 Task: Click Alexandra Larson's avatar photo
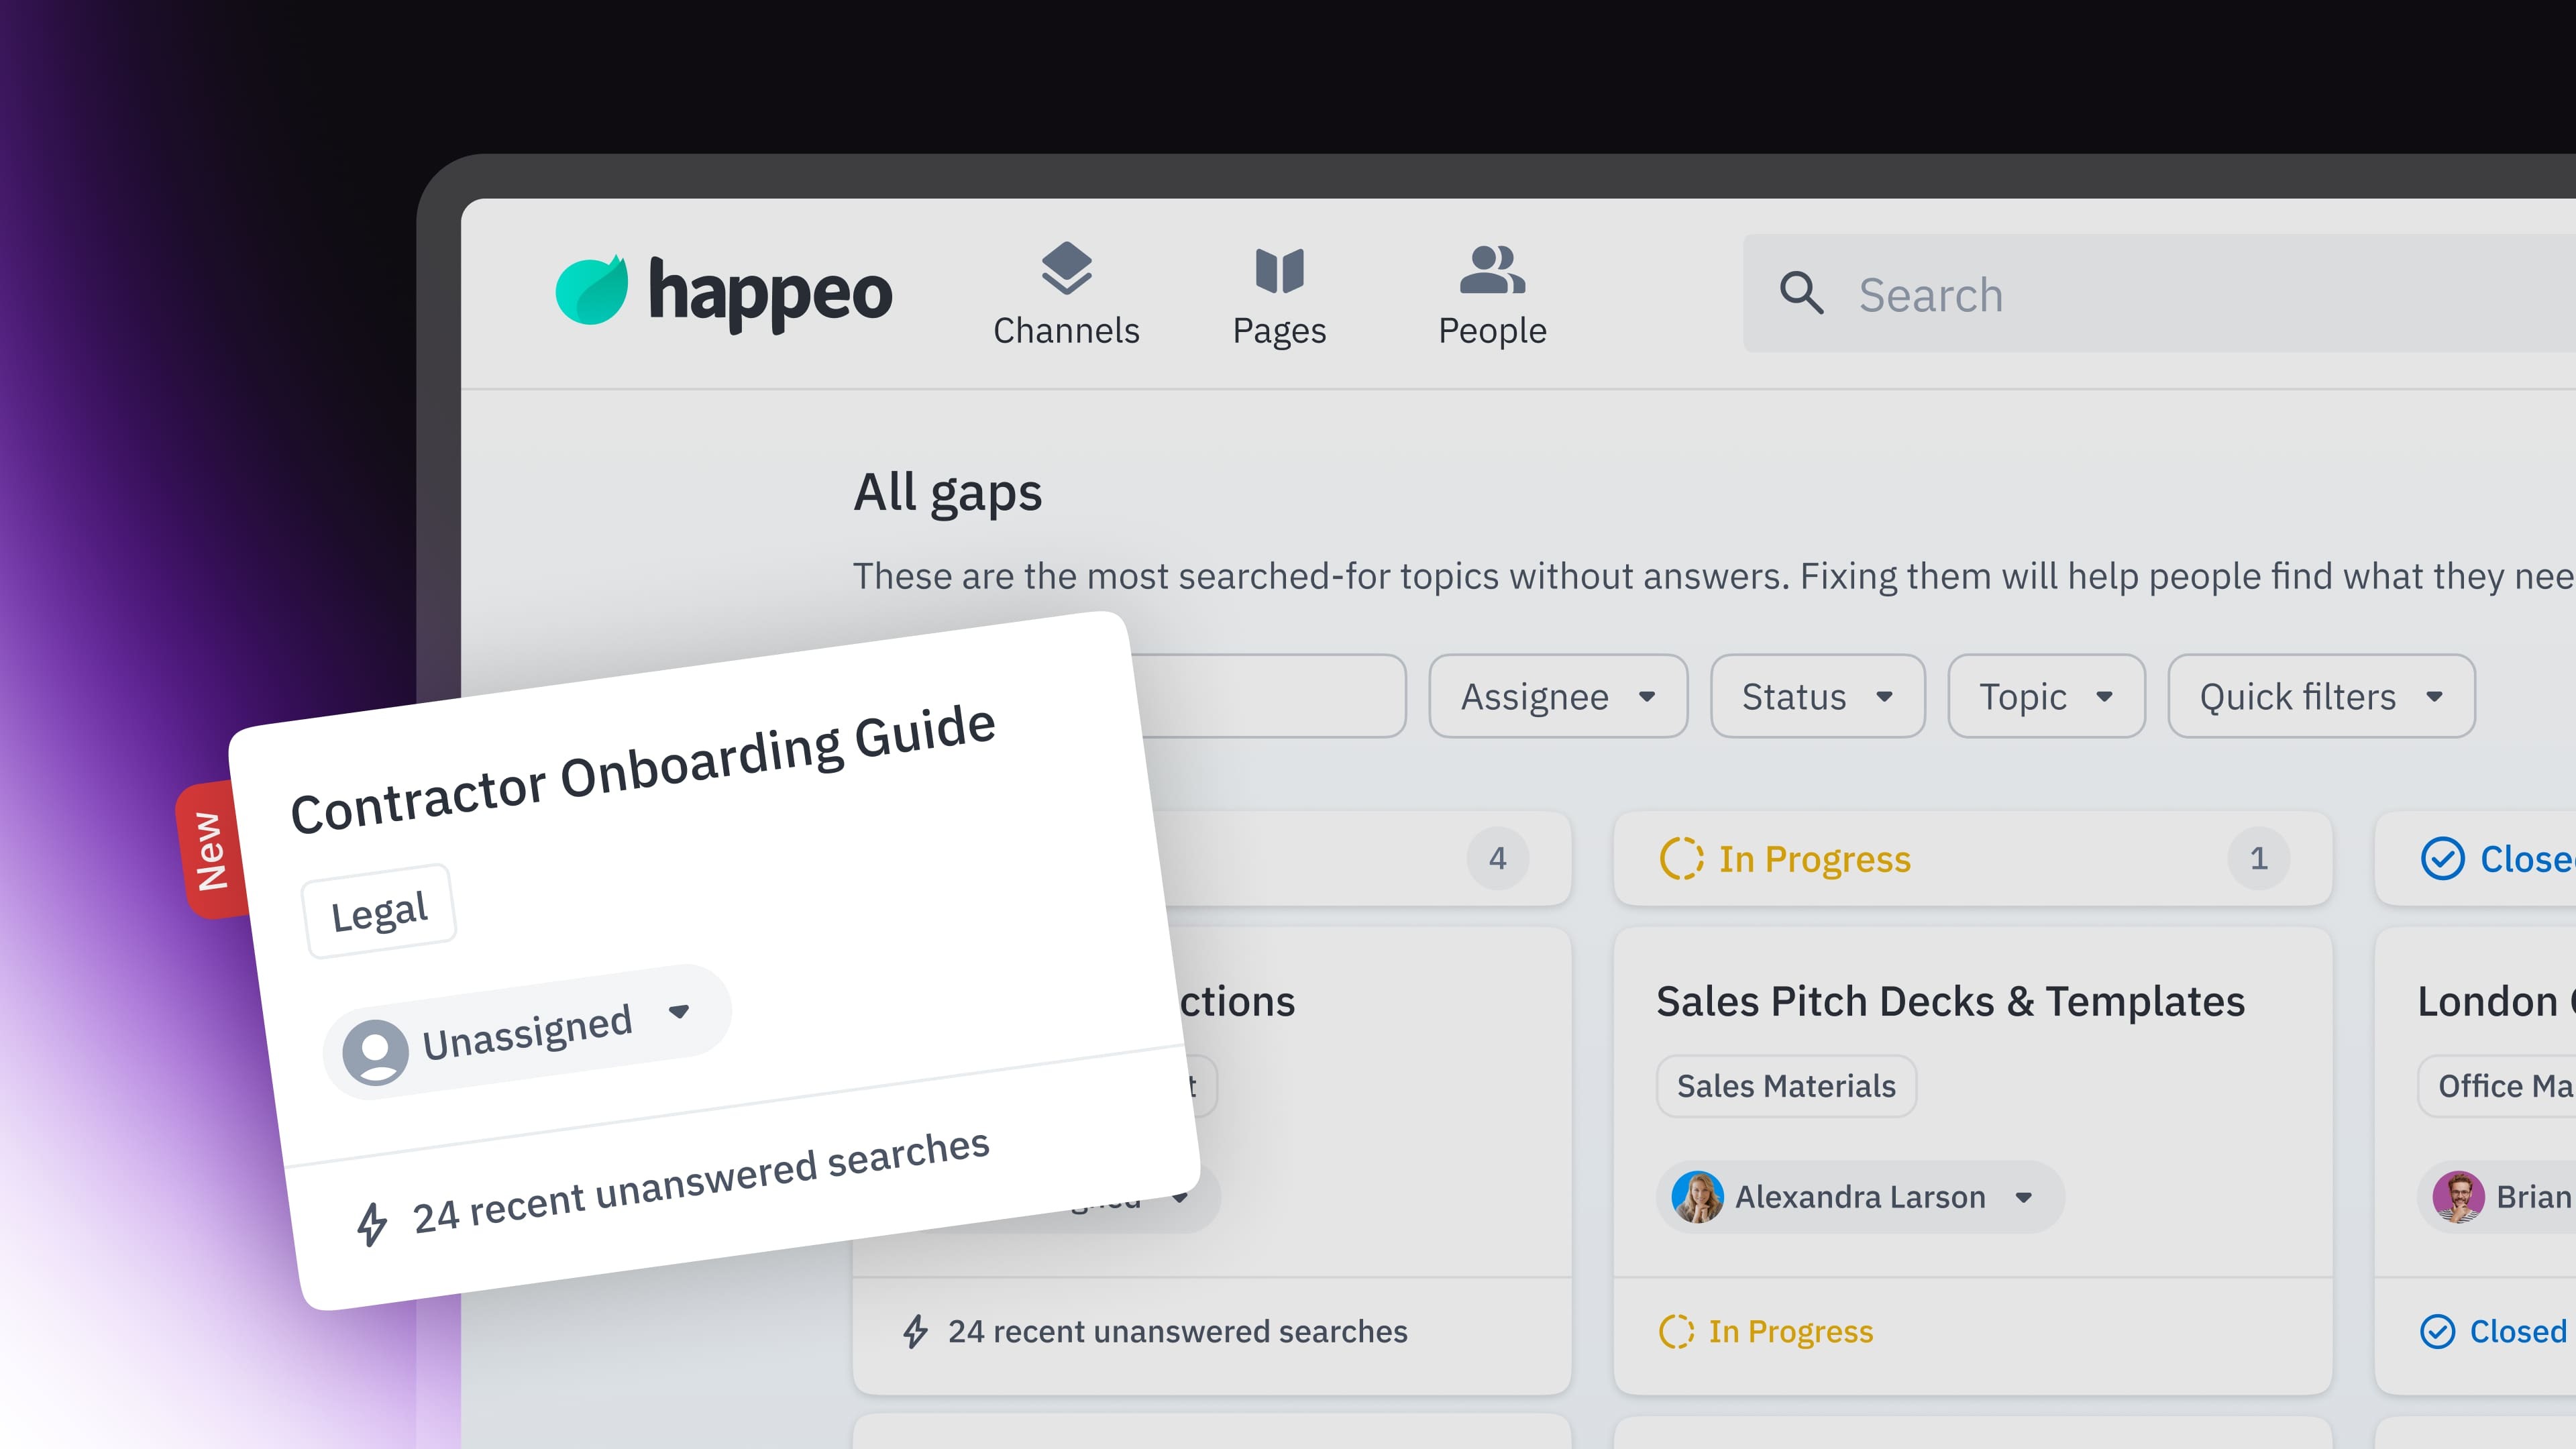click(x=1698, y=1197)
